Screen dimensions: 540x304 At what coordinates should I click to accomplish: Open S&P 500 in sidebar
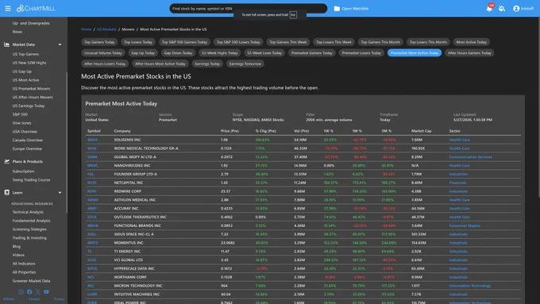coord(20,114)
